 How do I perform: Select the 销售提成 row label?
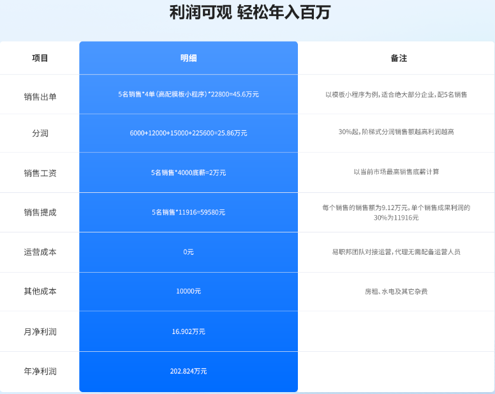coord(40,212)
